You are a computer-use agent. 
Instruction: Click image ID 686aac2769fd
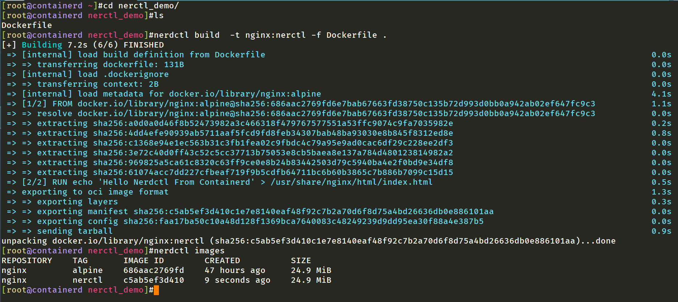[x=154, y=270]
